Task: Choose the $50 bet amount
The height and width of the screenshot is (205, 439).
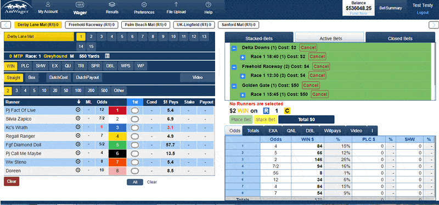Action: point(66,90)
